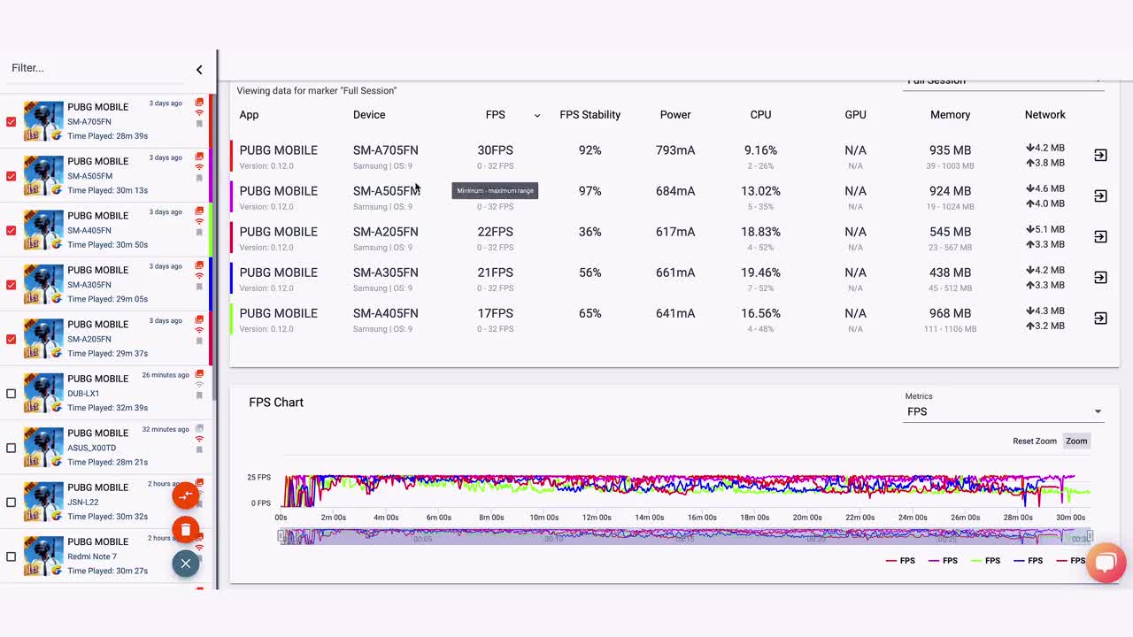Image resolution: width=1133 pixels, height=637 pixels.
Task: Uncheck the SM-A305FN session checkbox
Action: tap(11, 285)
